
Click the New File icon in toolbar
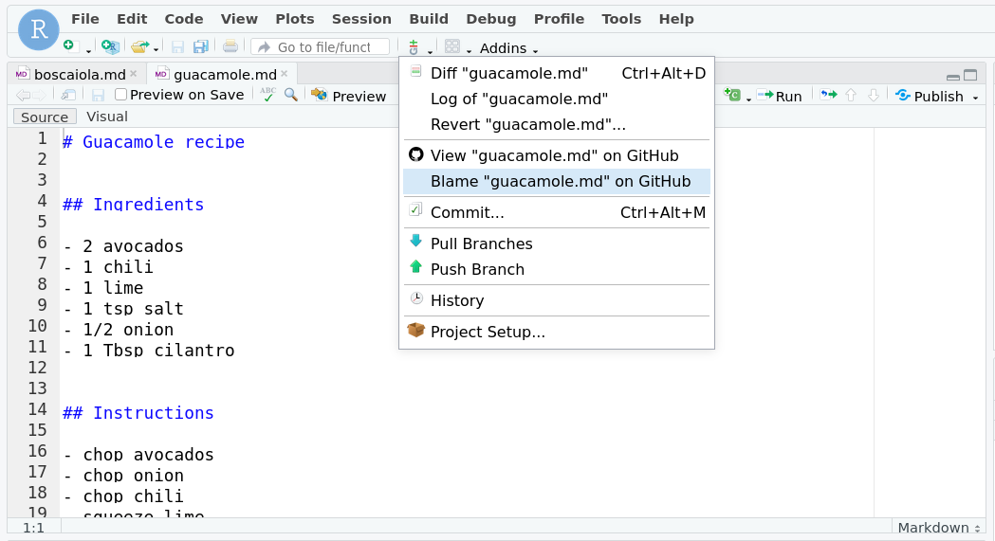point(68,46)
